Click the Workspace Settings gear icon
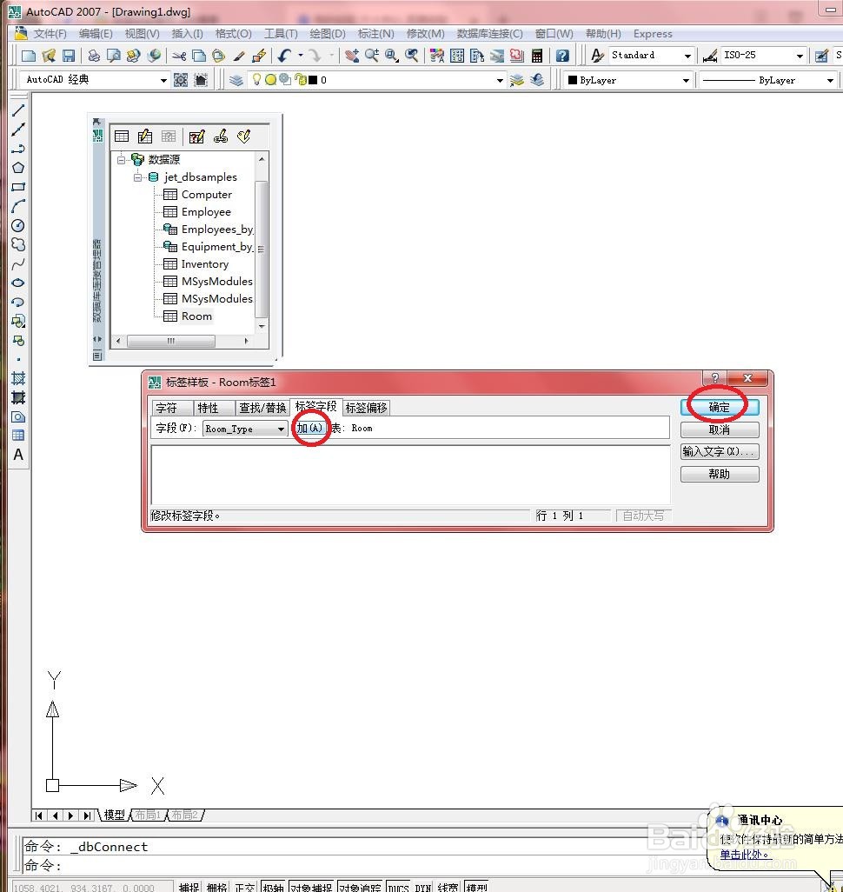843x892 pixels. 180,80
